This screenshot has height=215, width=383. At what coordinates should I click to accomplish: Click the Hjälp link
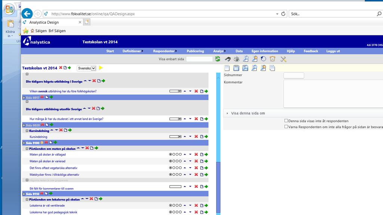(x=291, y=51)
